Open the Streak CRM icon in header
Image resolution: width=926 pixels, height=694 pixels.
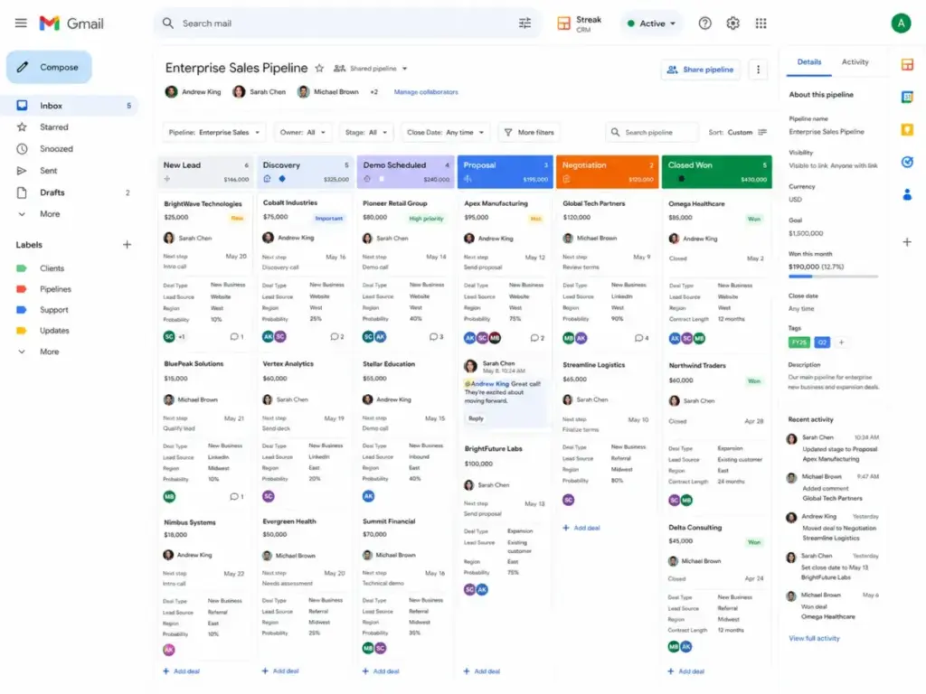(564, 23)
